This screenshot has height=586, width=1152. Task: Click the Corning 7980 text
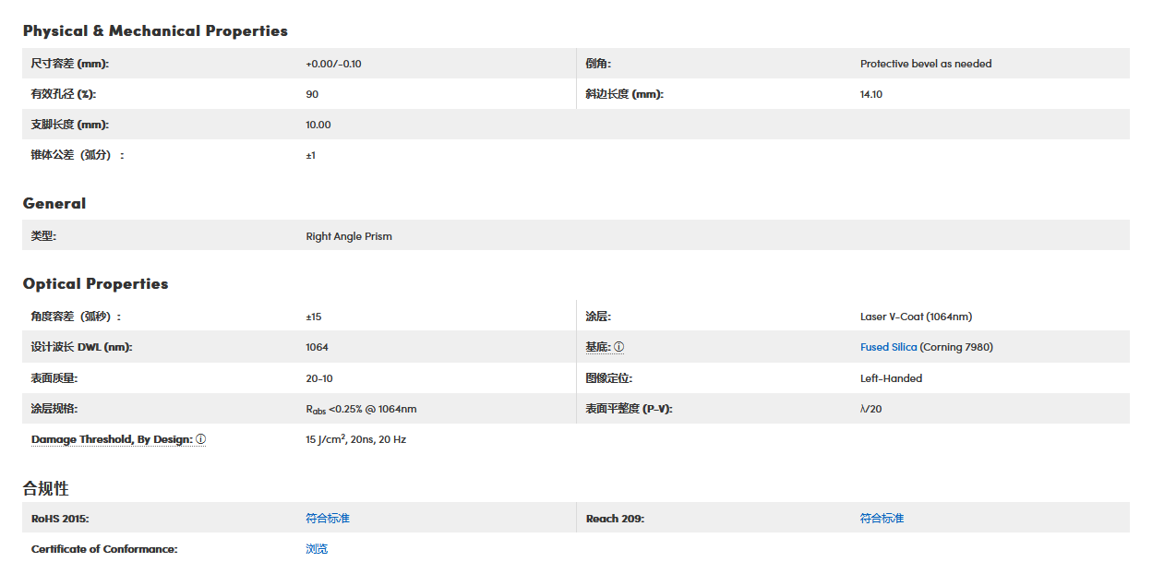pyautogui.click(x=956, y=347)
